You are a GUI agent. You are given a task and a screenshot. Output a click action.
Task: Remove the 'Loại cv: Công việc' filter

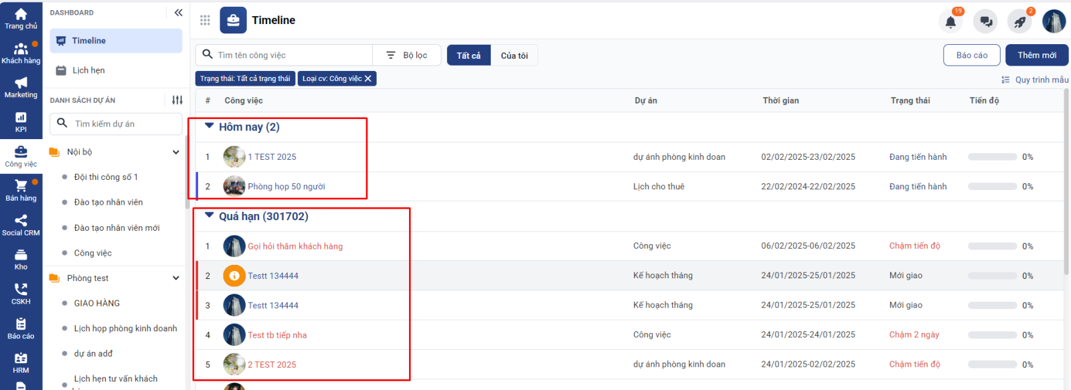(x=368, y=78)
